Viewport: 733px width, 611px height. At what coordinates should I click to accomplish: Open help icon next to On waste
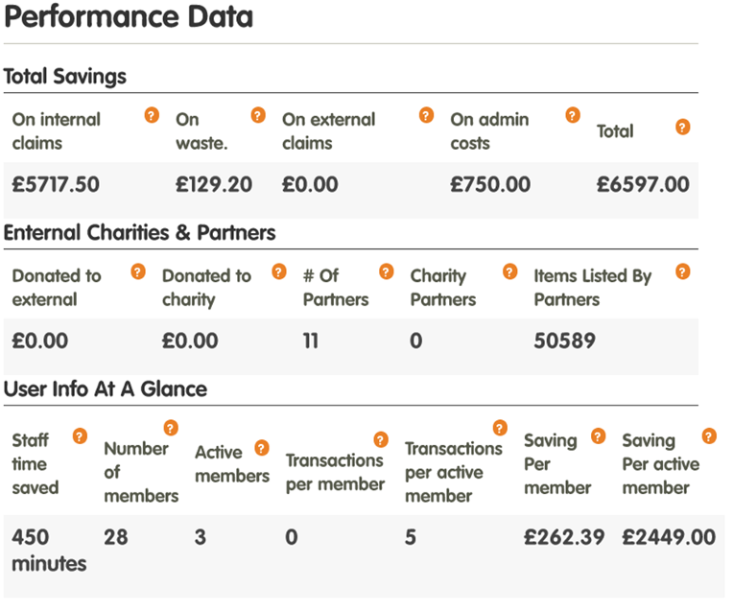[x=258, y=115]
